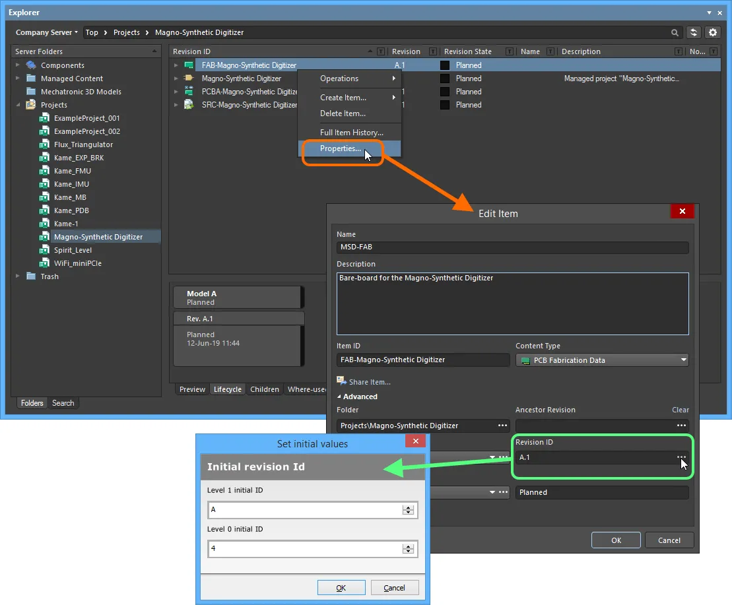Click the refresh icon in Explorer toolbar
The height and width of the screenshot is (605, 732).
coord(693,32)
